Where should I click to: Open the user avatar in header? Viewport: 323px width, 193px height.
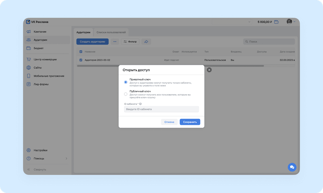pyautogui.click(x=289, y=21)
